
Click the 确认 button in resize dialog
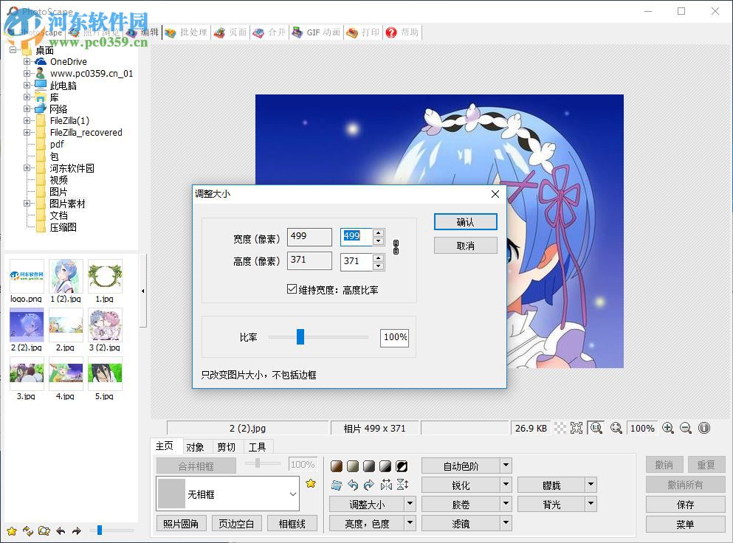(x=466, y=221)
